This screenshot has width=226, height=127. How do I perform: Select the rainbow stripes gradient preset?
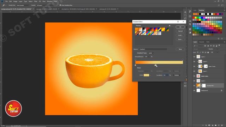148,33
